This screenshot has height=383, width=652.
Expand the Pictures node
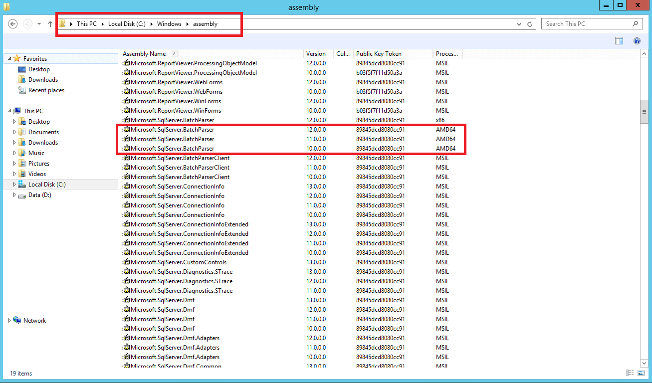pyautogui.click(x=14, y=164)
